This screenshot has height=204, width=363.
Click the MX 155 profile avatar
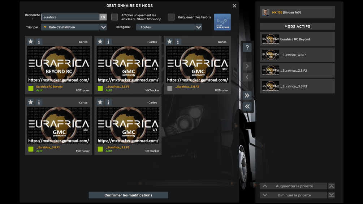(266, 12)
